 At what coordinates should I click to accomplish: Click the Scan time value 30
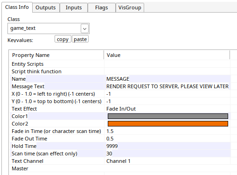(x=109, y=154)
